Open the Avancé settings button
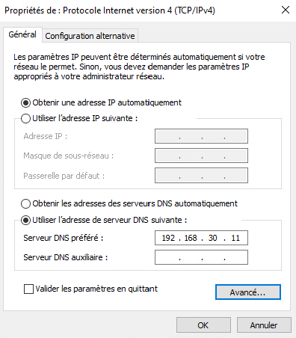The image size is (296, 338). 248,292
